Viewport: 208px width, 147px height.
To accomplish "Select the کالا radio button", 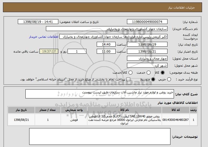I will pyautogui.click(x=163, y=73).
